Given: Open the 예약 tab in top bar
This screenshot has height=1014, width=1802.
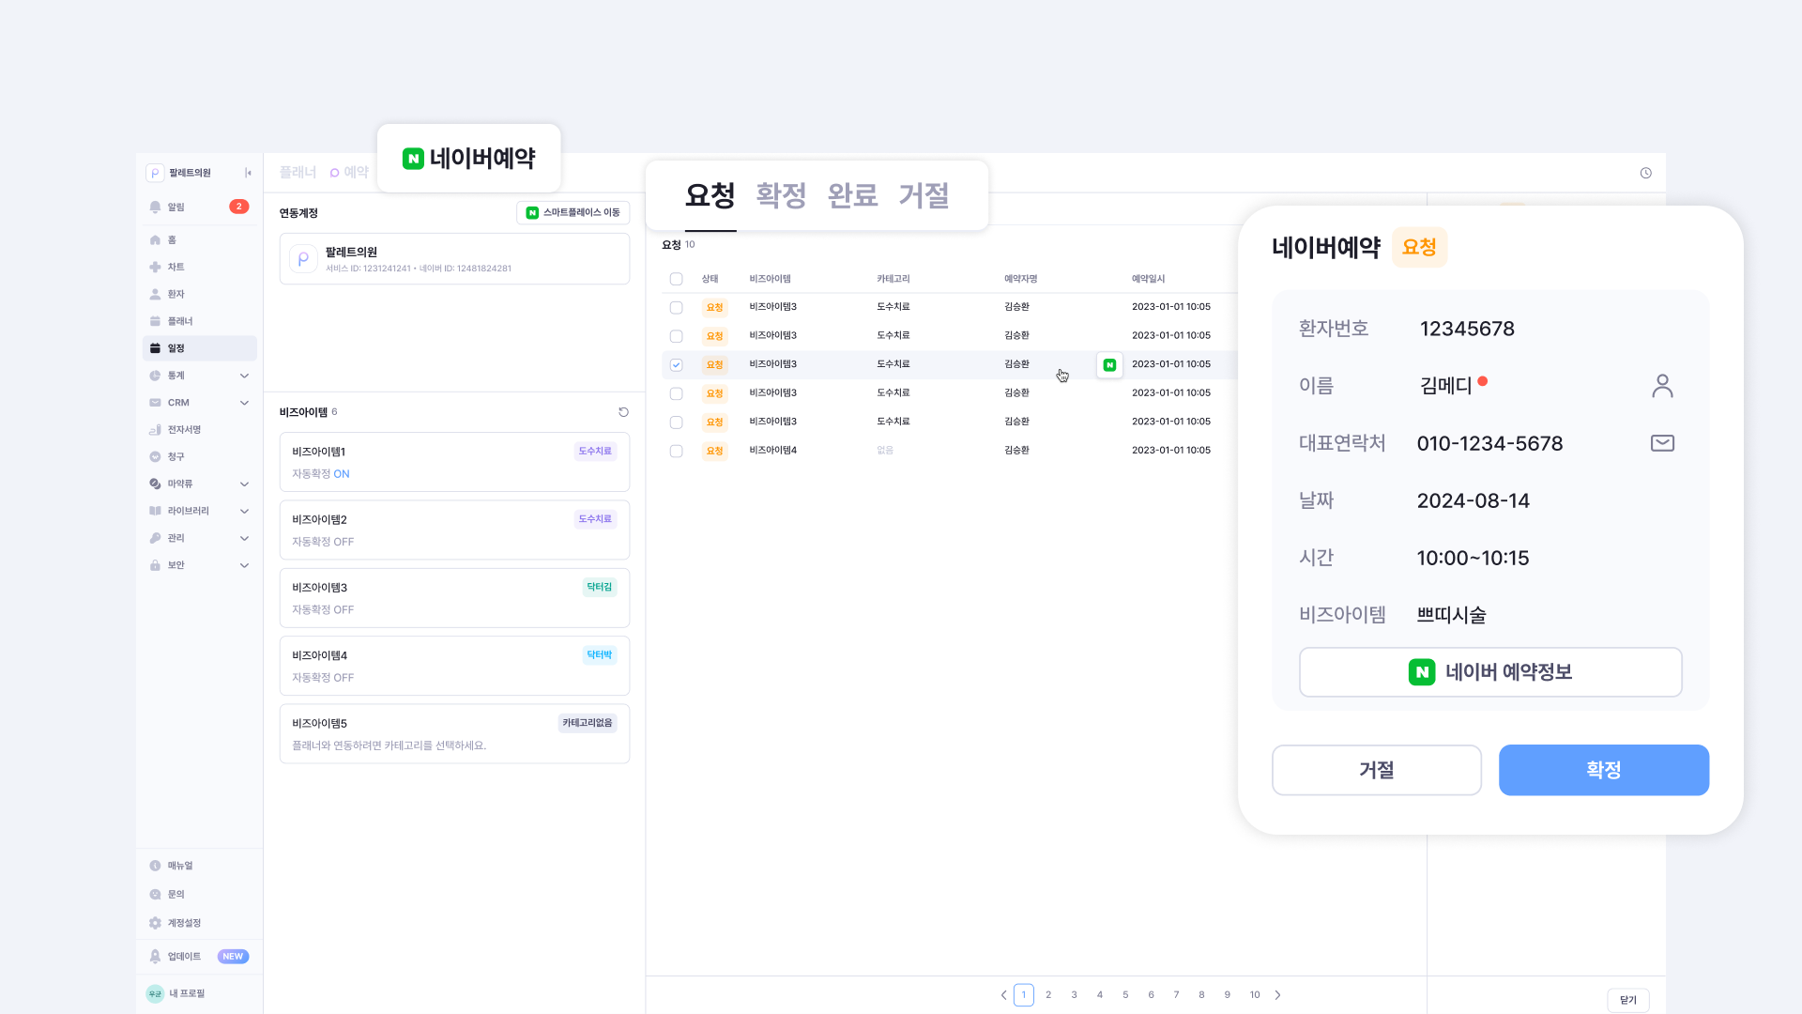Looking at the screenshot, I should [349, 173].
